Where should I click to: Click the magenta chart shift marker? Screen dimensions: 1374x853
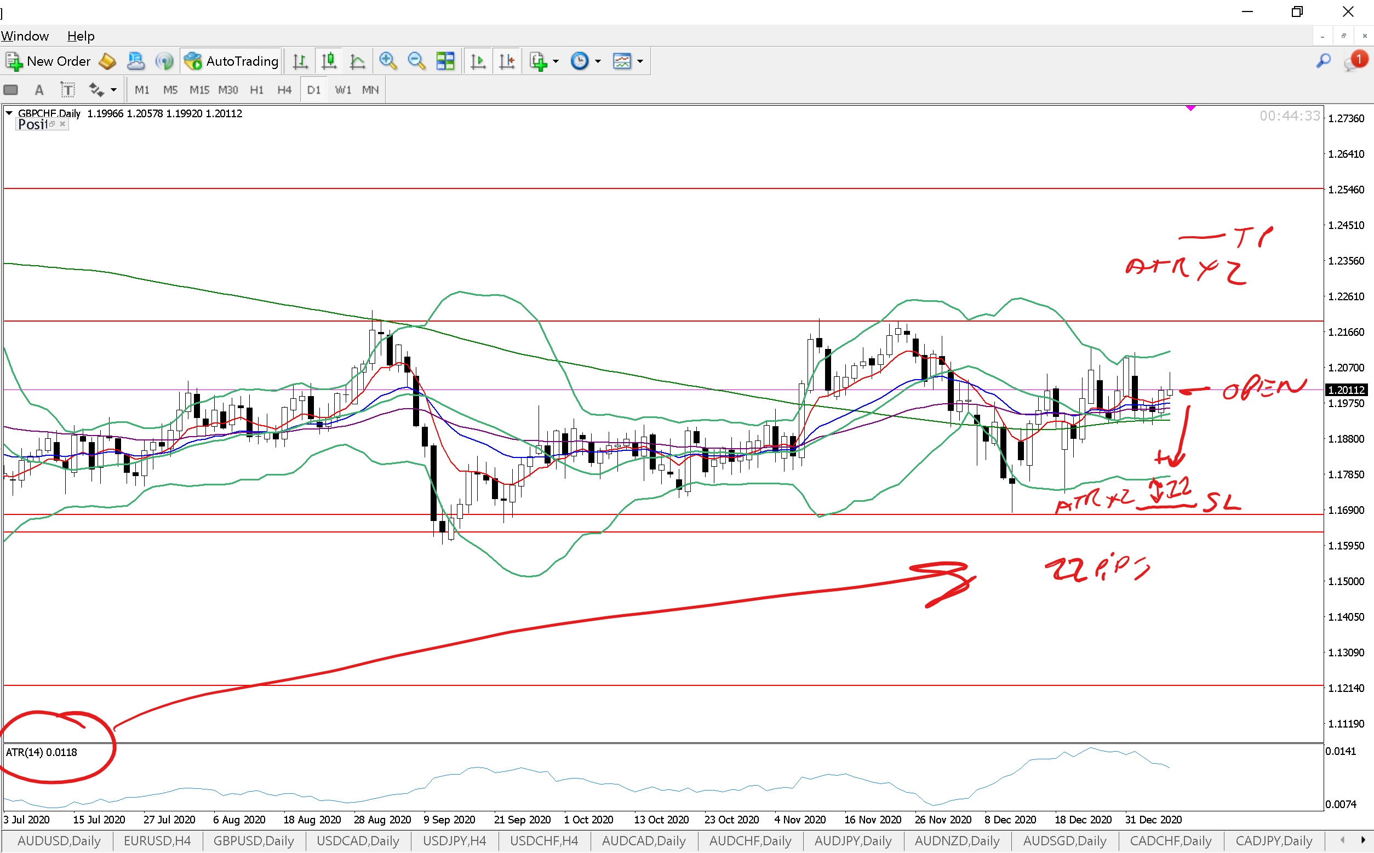(1190, 108)
